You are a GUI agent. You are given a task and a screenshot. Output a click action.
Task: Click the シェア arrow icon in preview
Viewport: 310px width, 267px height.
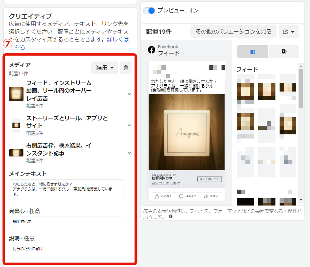pos(206,196)
